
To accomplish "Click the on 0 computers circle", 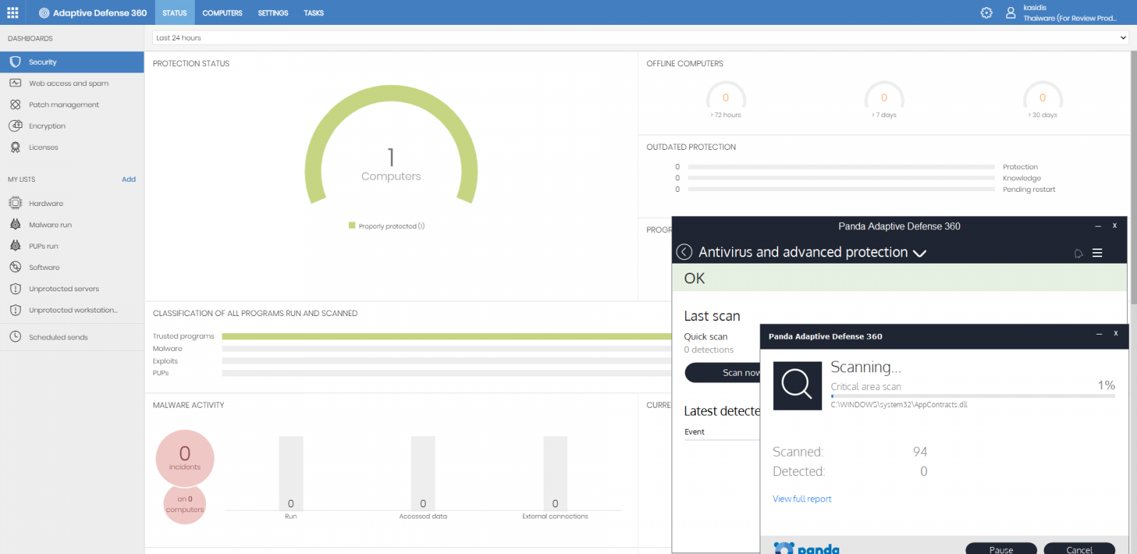I will pos(185,504).
